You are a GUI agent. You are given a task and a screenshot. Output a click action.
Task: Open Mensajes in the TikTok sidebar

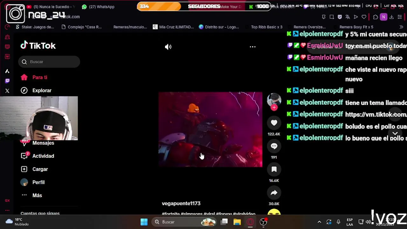coord(37,143)
